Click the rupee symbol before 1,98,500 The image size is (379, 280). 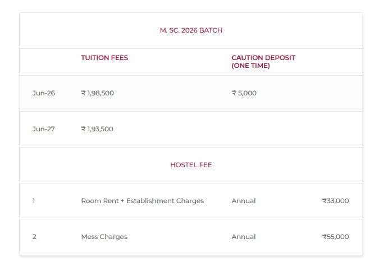pos(84,93)
